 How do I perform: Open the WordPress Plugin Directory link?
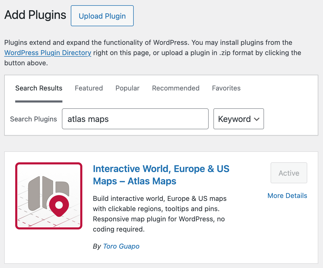click(48, 53)
